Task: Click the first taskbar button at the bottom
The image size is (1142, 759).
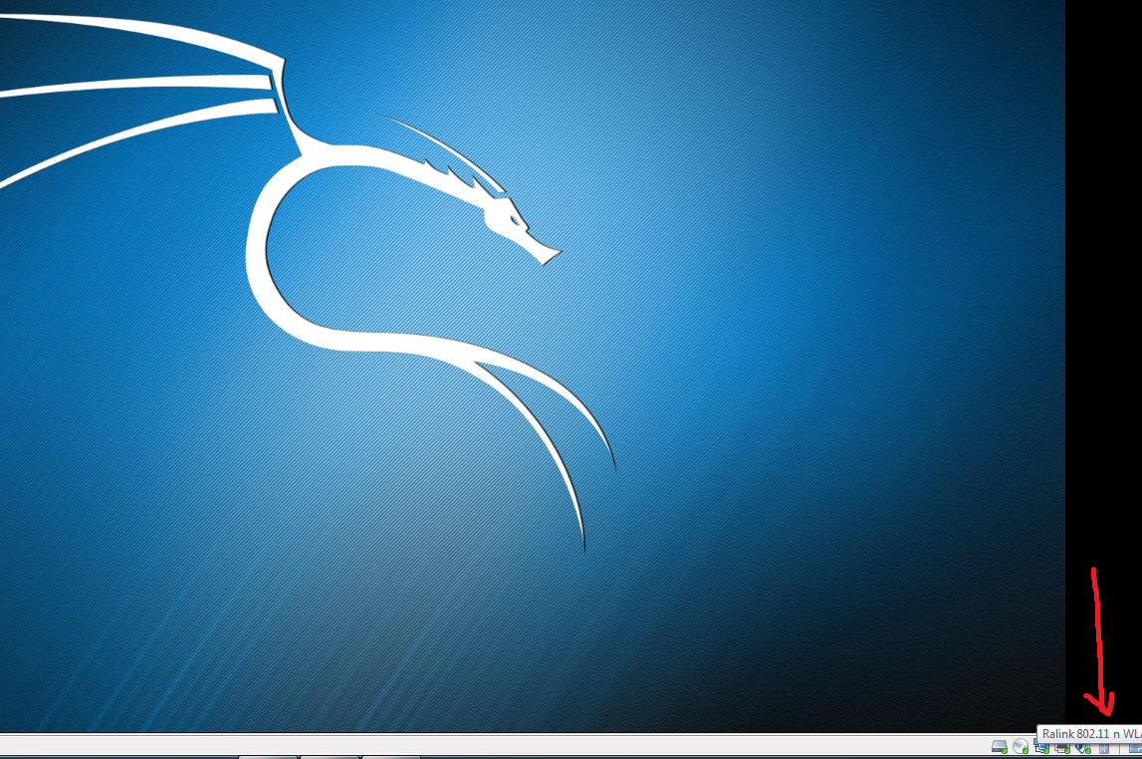Action: point(268,757)
